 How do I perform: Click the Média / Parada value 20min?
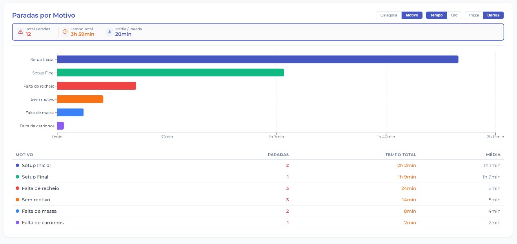coord(123,34)
